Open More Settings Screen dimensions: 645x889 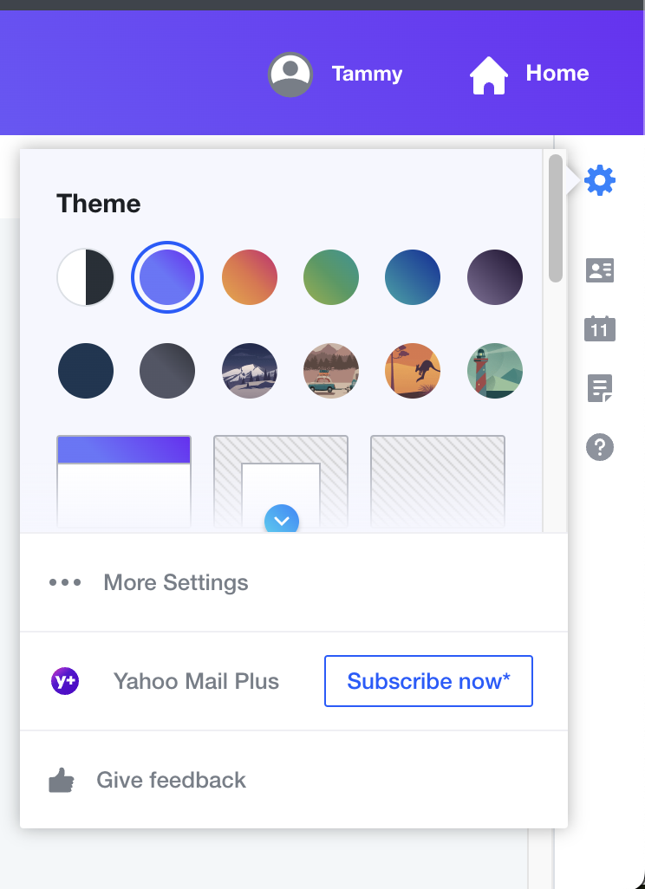pyautogui.click(x=294, y=582)
